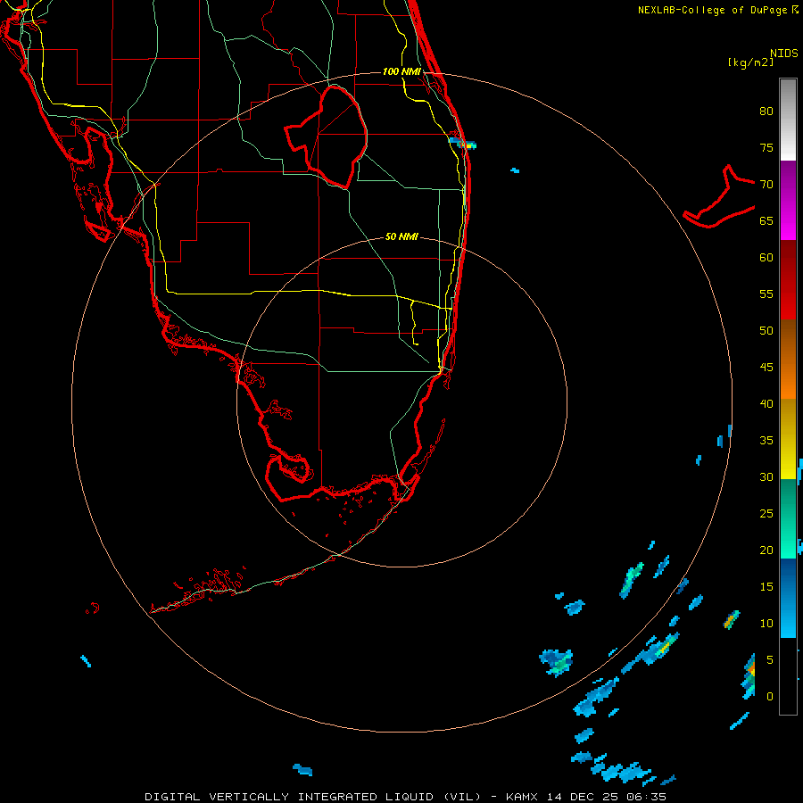The height and width of the screenshot is (803, 803).
Task: Pick the blue color scale segment
Action: (788, 598)
